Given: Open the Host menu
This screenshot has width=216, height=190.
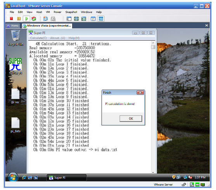Looking at the screenshot, I should tap(39, 12).
